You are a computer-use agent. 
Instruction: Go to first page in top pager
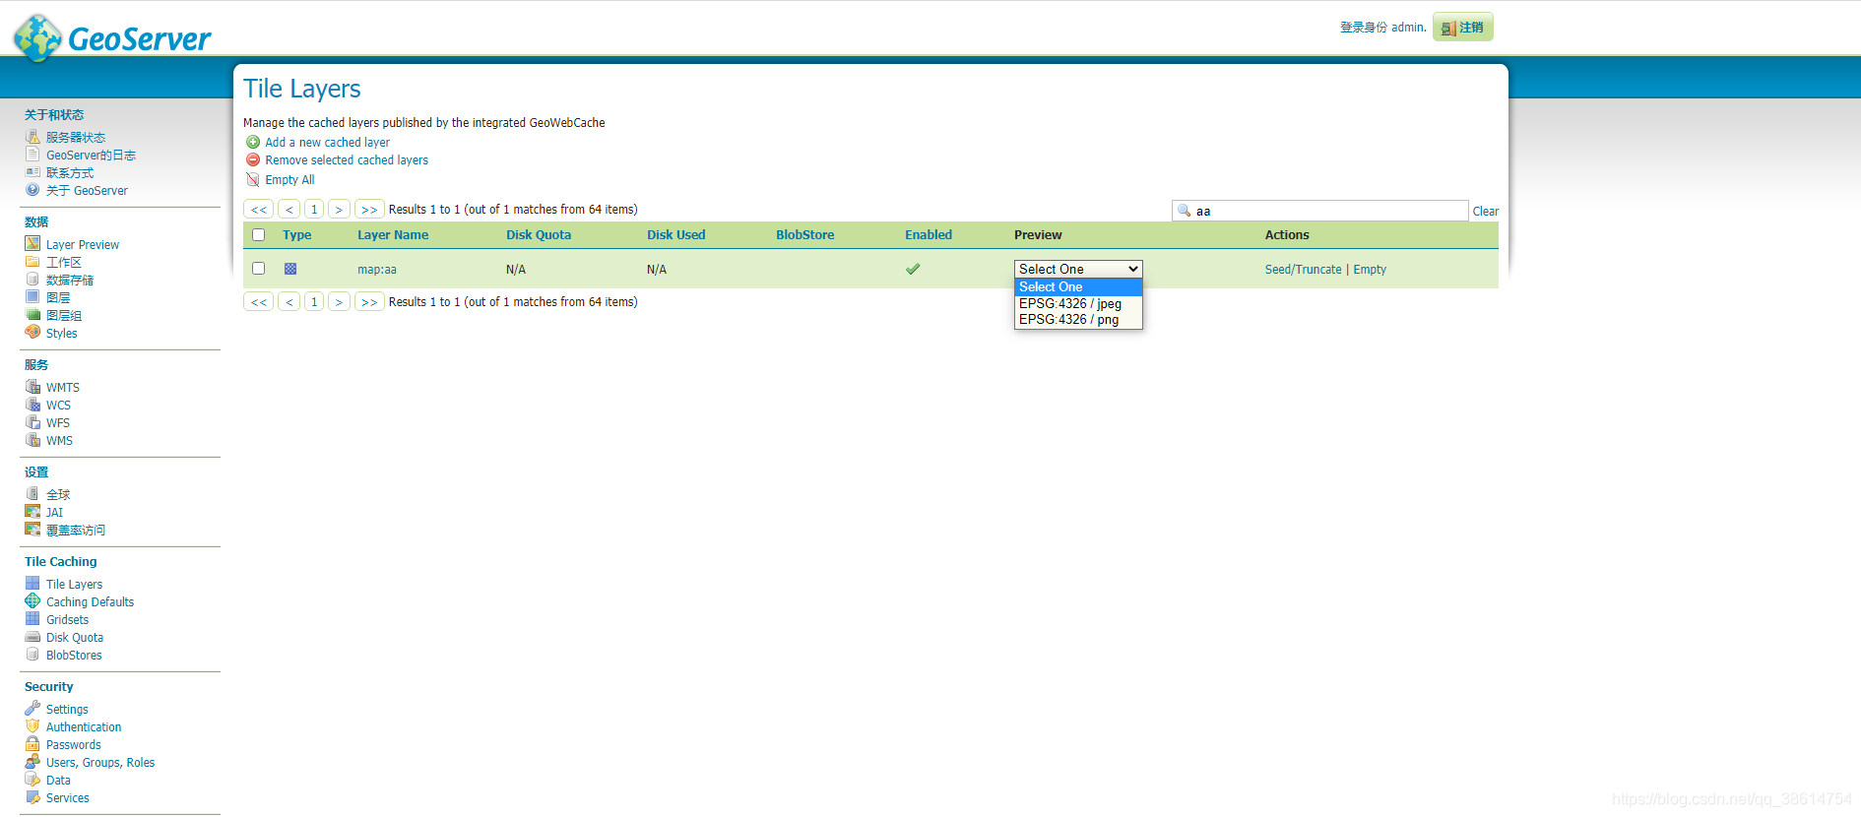click(x=259, y=209)
